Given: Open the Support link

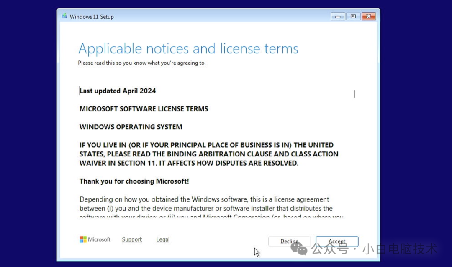Looking at the screenshot, I should (132, 239).
